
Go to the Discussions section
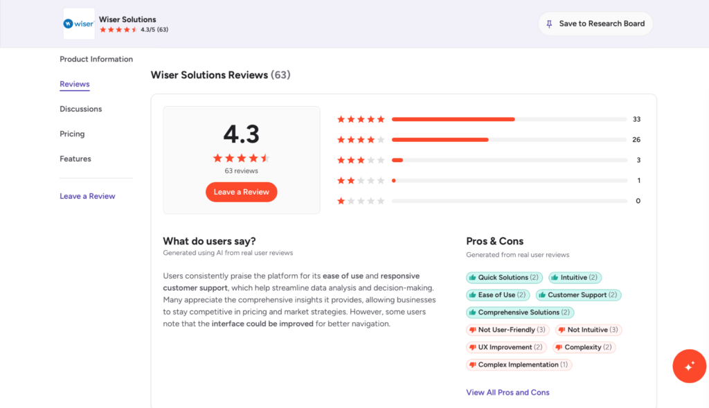click(81, 109)
